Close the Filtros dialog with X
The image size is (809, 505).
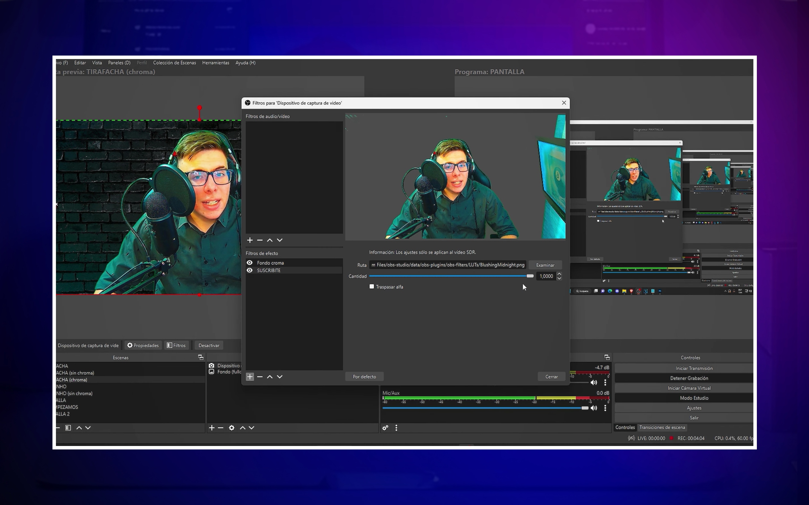(x=564, y=103)
